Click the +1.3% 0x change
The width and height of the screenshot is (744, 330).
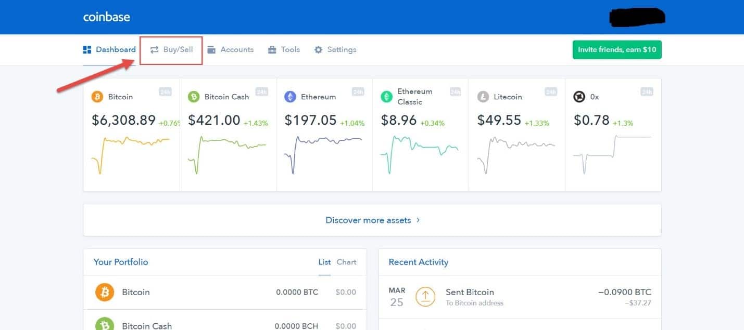pos(623,123)
